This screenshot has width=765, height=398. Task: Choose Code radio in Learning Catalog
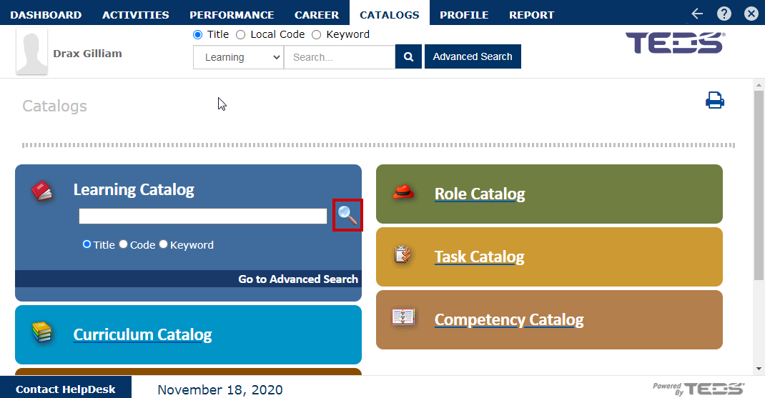pyautogui.click(x=124, y=244)
